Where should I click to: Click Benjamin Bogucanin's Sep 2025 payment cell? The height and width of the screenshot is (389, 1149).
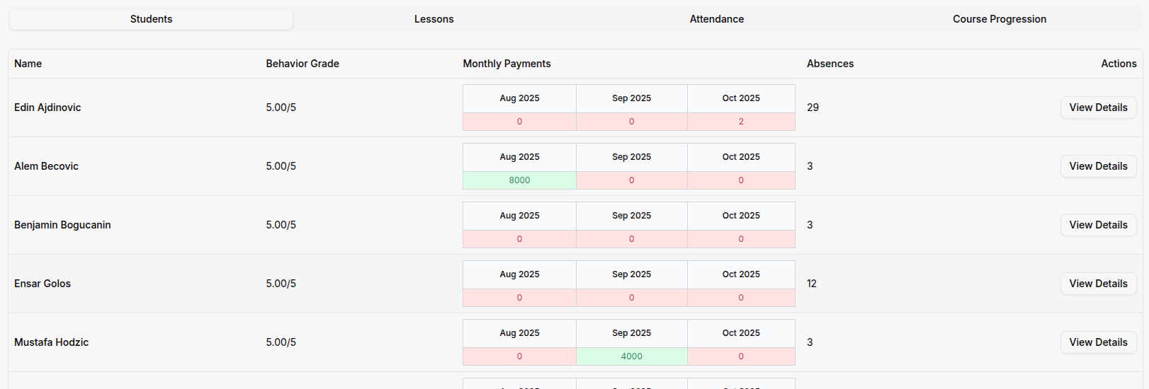click(x=631, y=239)
